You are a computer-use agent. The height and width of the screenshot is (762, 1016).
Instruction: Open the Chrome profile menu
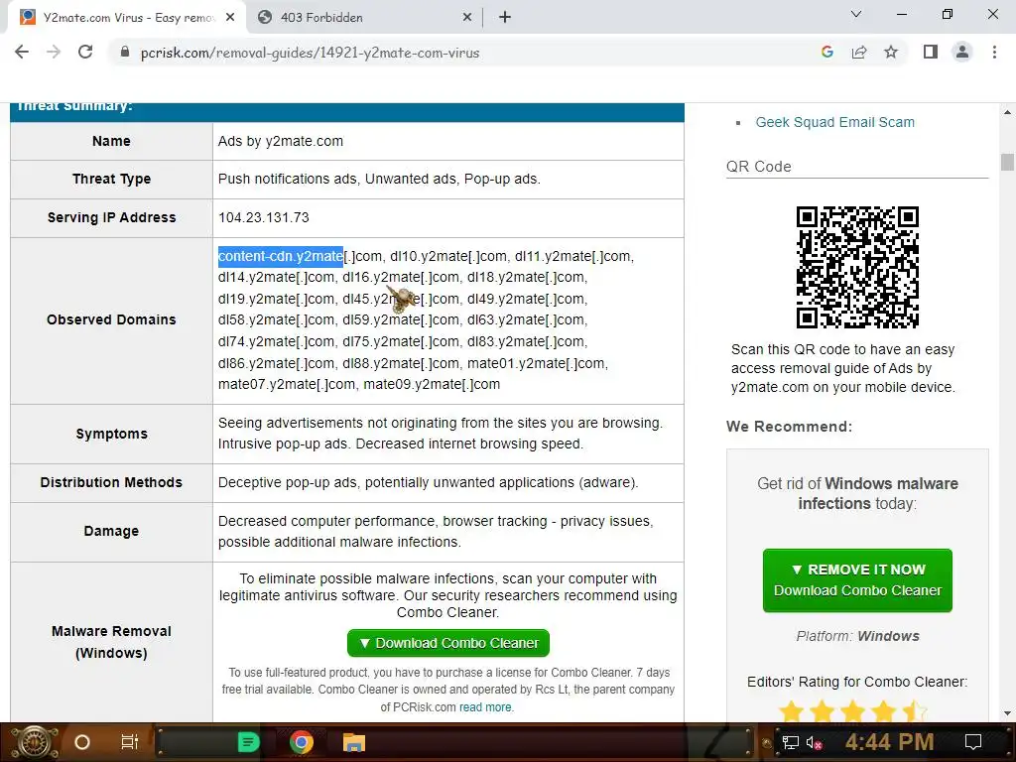(x=962, y=52)
